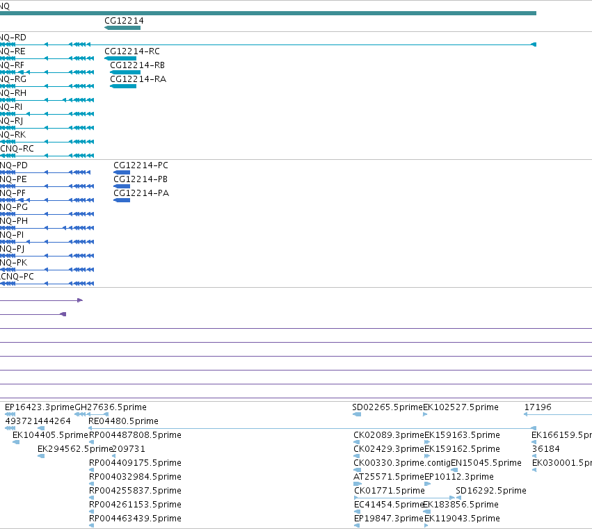This screenshot has height=529, width=592.
Task: Select protein label CG12214-PB
Action: coord(141,179)
